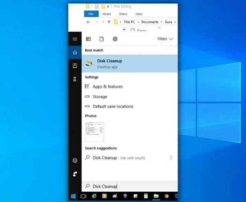Open recent locations dropdown in Explorer
Image resolution: width=246 pixels, height=202 pixels.
coord(103,22)
